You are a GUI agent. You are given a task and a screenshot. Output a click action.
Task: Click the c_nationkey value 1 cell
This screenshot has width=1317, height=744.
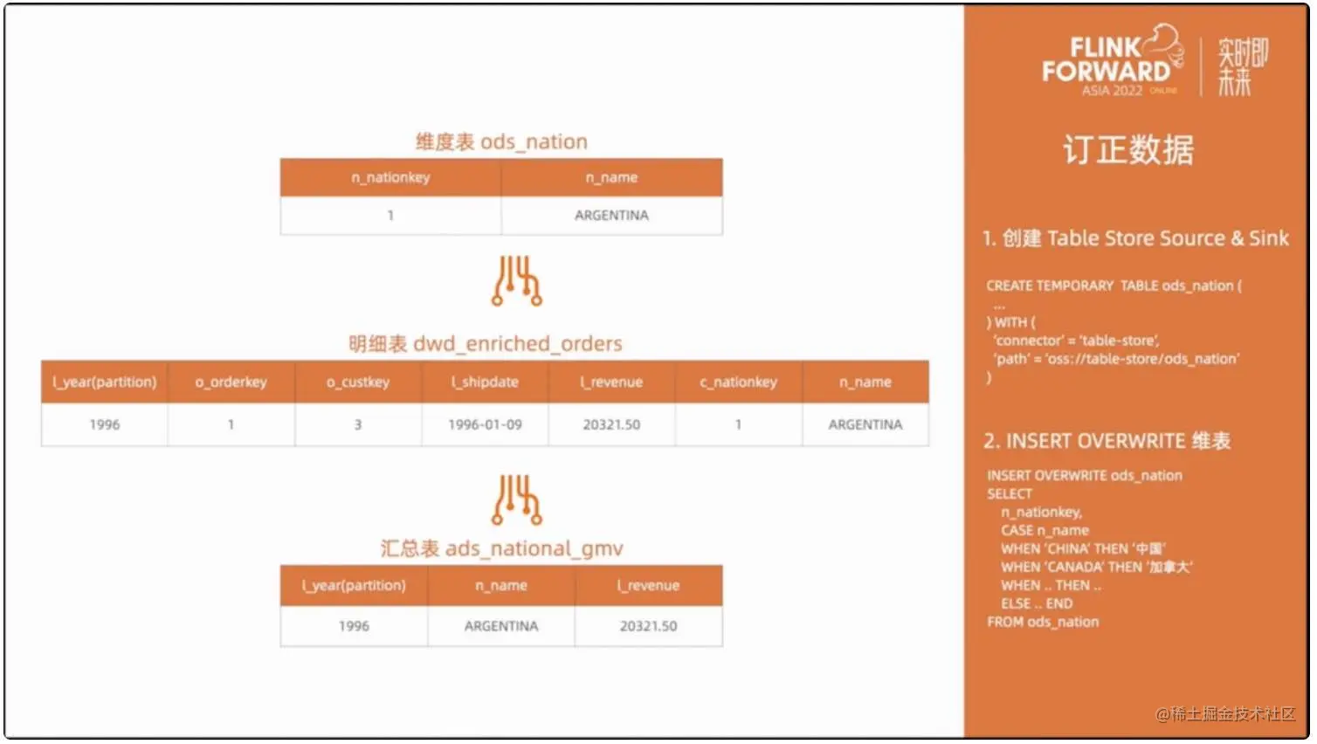pyautogui.click(x=738, y=424)
